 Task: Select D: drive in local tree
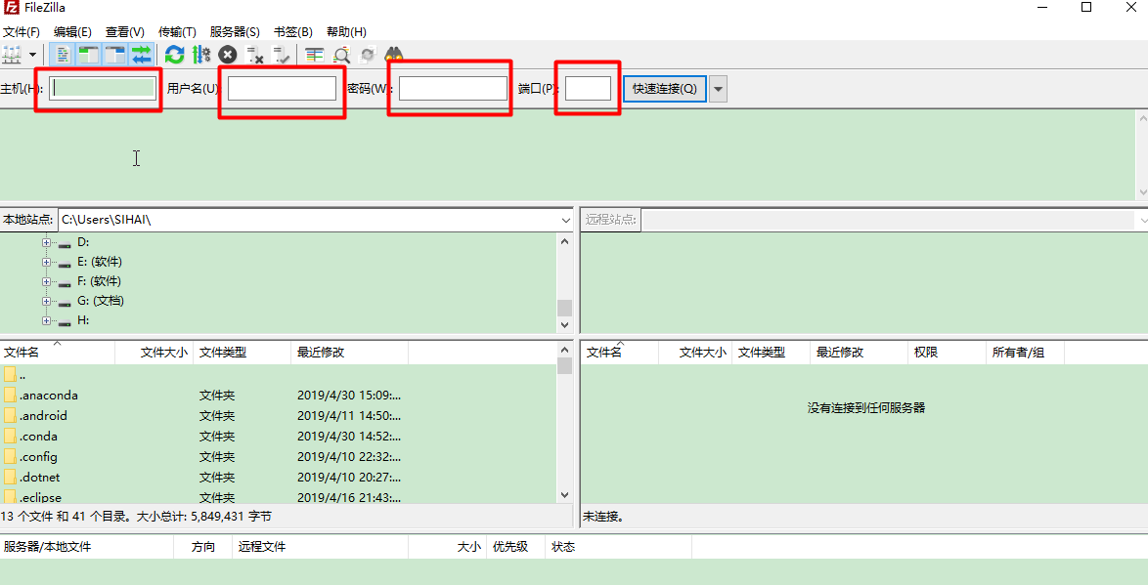[83, 242]
